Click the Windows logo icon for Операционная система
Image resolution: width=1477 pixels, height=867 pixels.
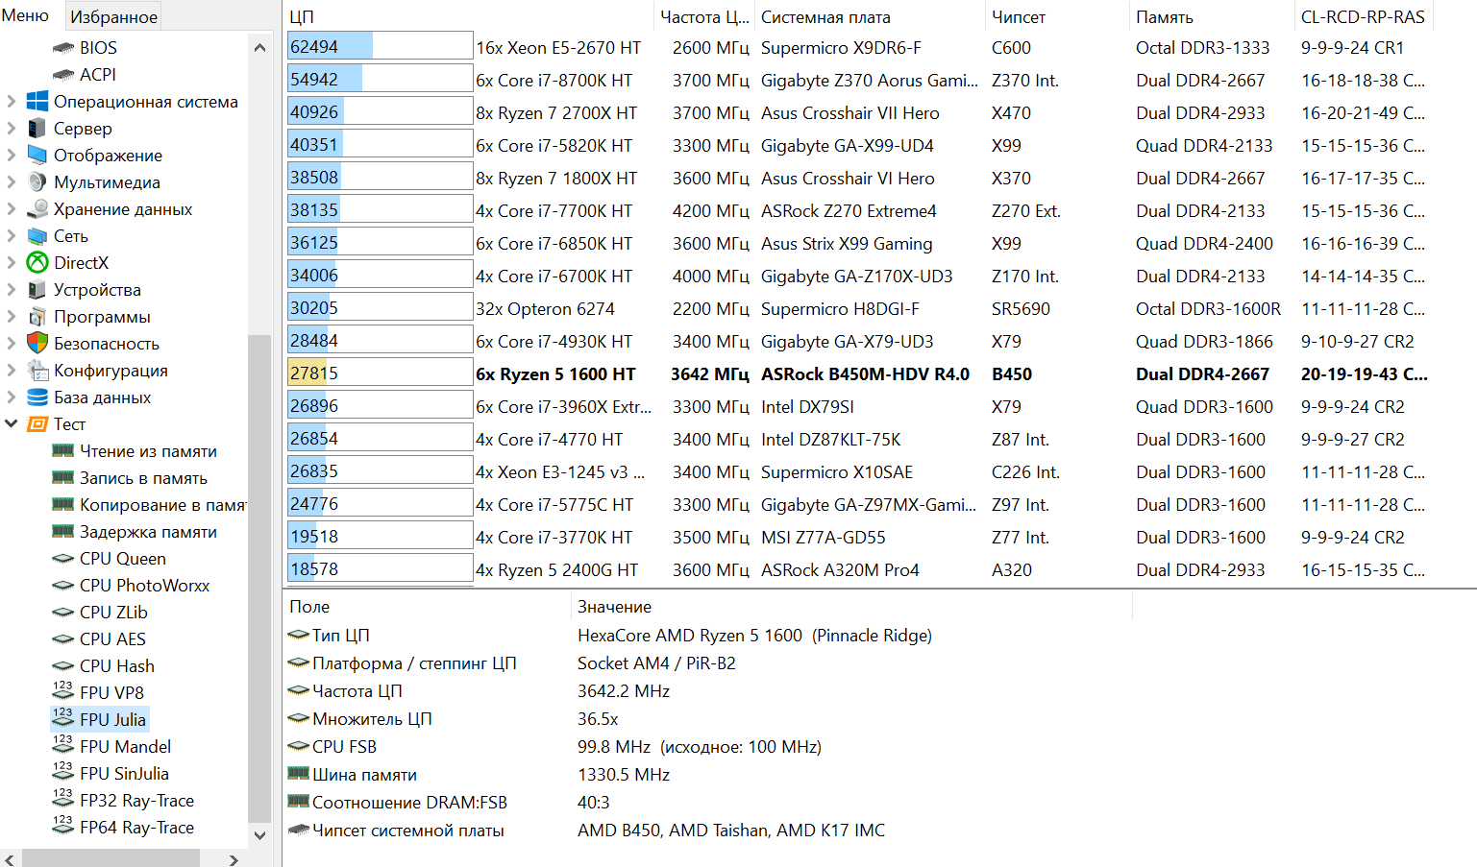tap(37, 102)
